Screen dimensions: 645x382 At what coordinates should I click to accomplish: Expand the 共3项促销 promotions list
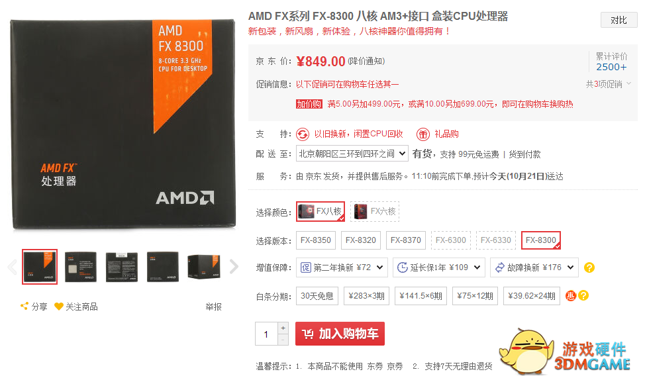609,84
